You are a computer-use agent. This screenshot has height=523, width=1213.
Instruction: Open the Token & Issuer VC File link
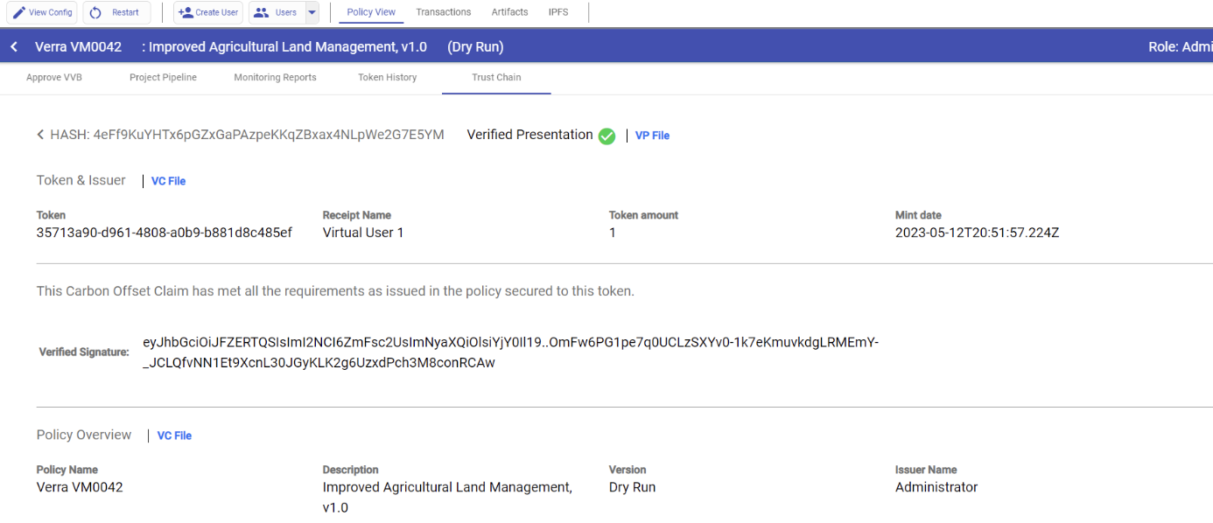pos(168,181)
